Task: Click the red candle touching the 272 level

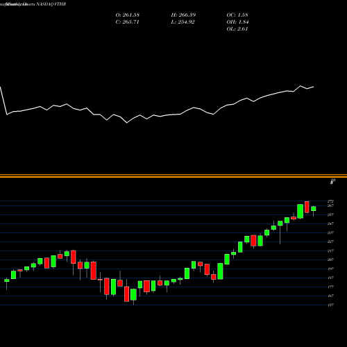Action: (x=307, y=207)
